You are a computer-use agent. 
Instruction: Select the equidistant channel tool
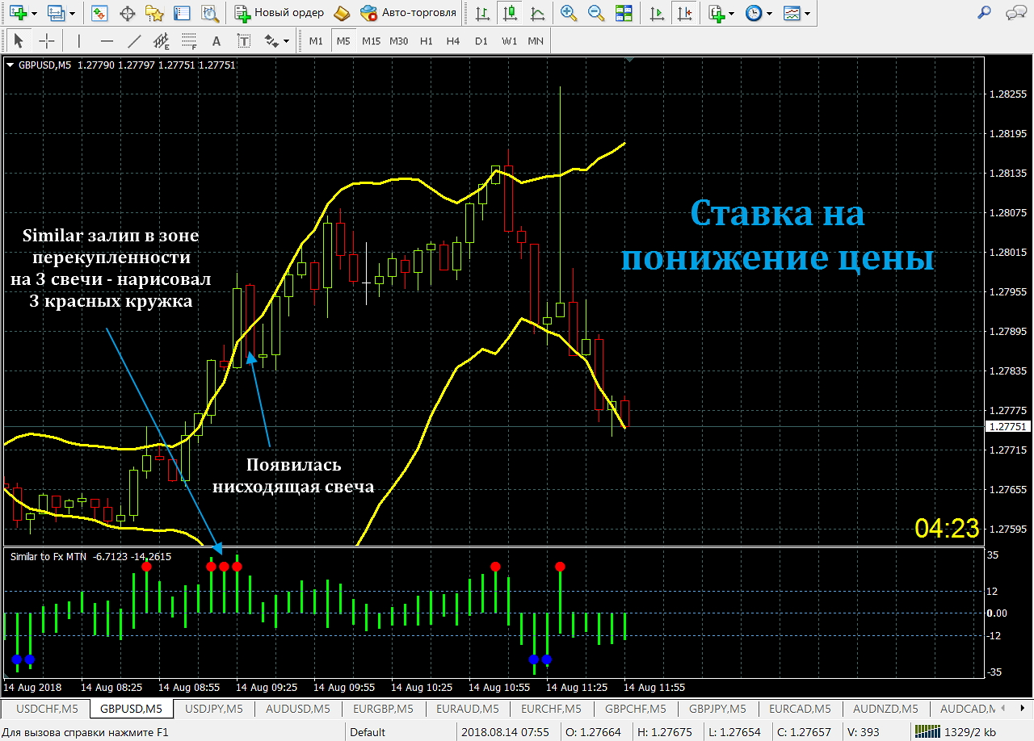tap(162, 40)
